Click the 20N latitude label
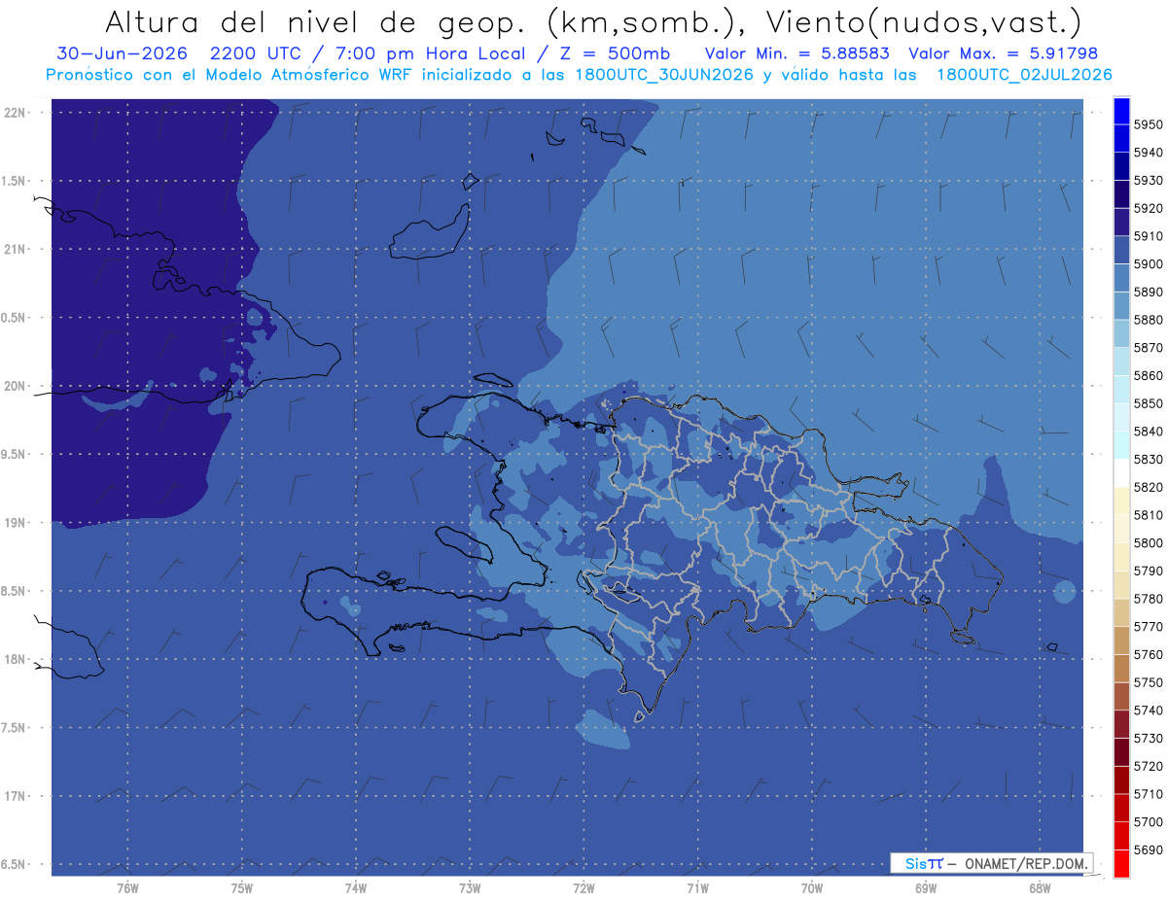 coord(14,386)
